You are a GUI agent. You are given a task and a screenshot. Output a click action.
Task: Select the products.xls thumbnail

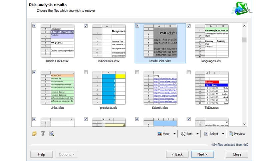pos(109,87)
